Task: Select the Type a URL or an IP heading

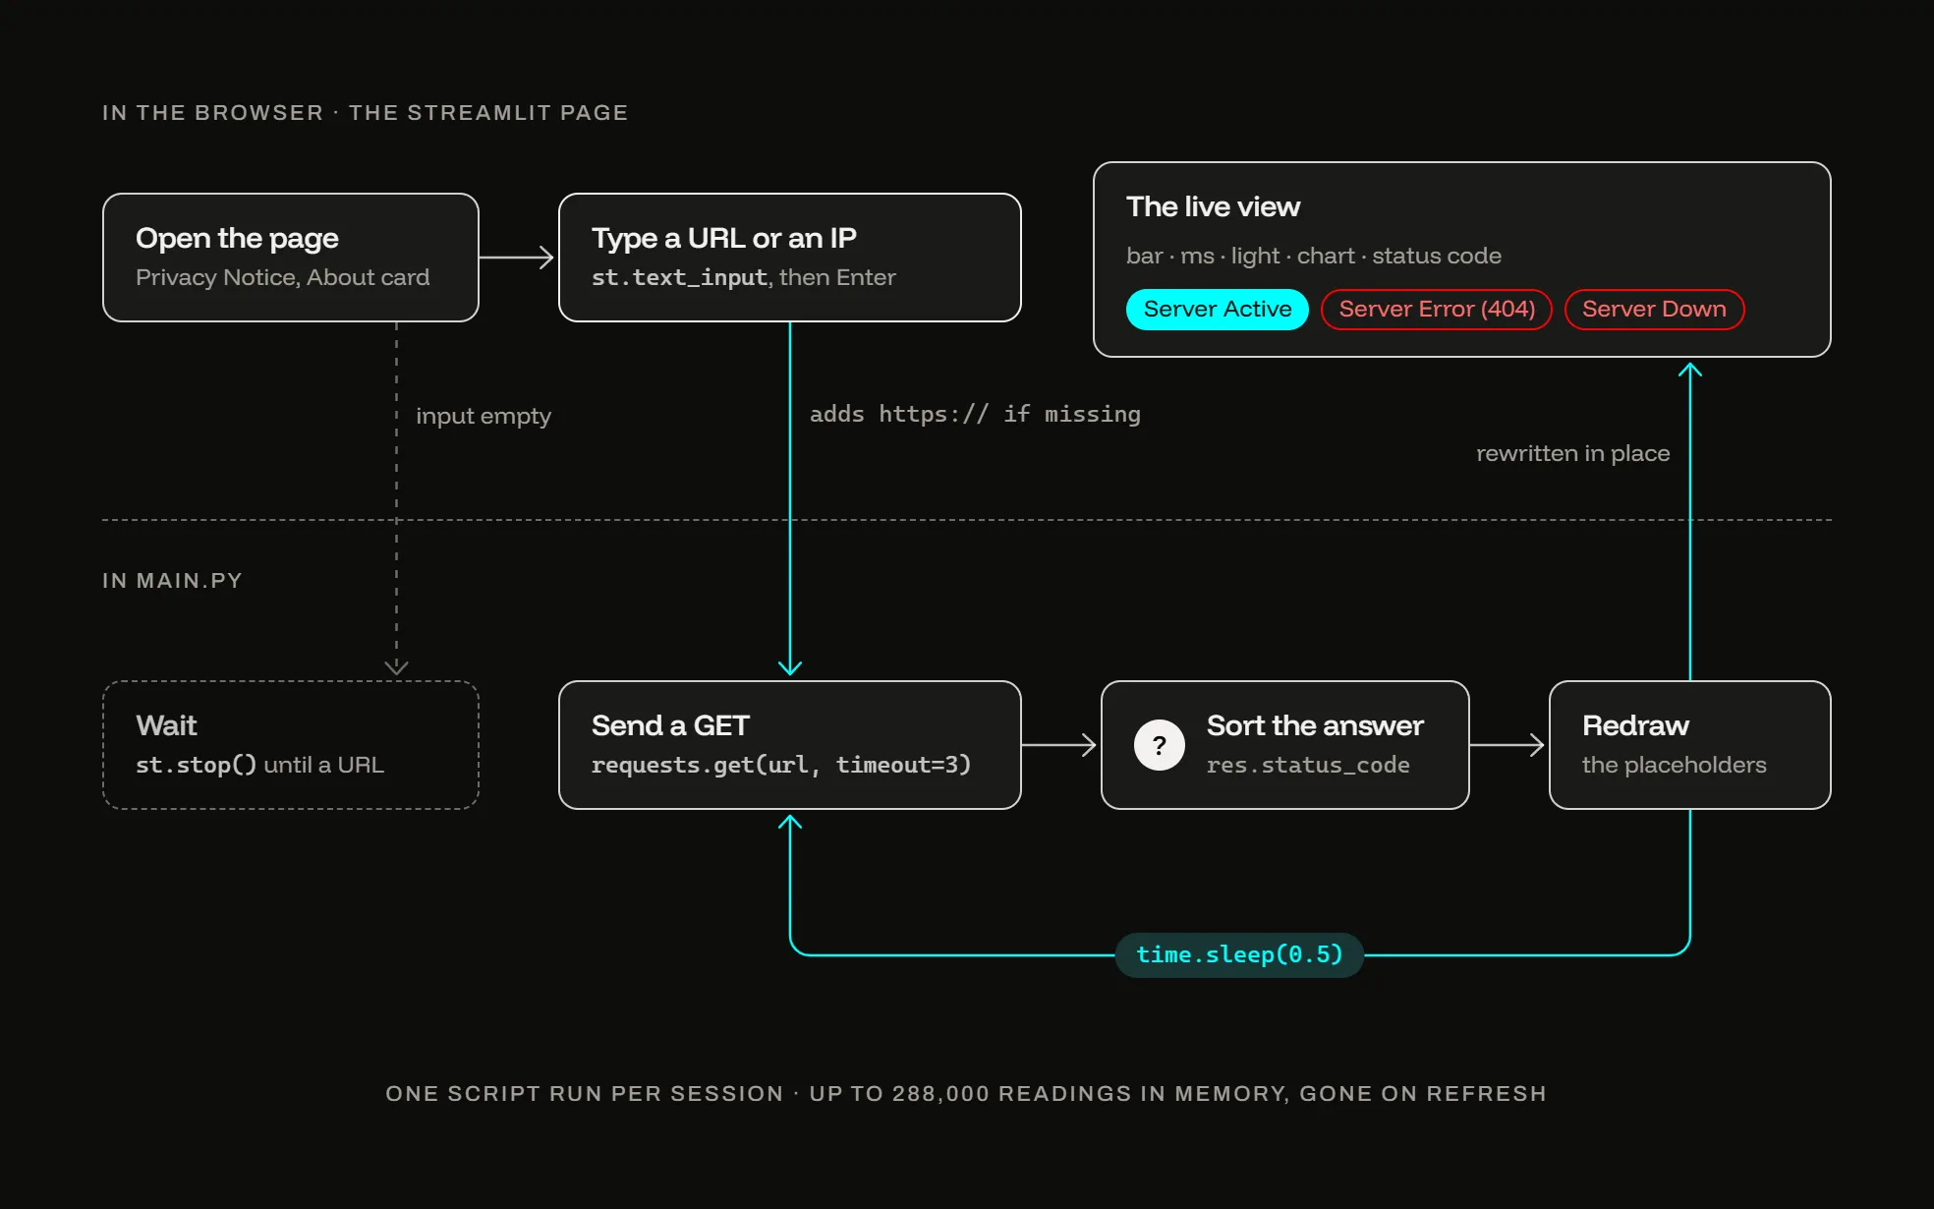Action: (723, 238)
